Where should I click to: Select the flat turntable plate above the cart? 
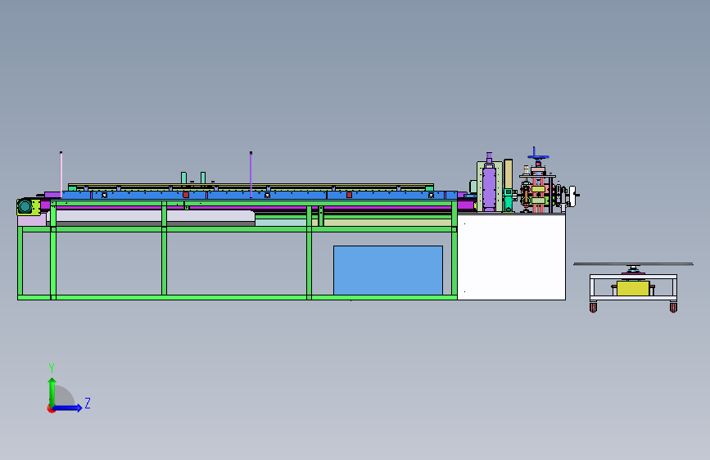click(633, 264)
